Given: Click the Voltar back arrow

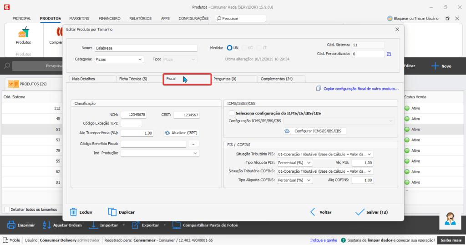Looking at the screenshot, I should (x=313, y=212).
